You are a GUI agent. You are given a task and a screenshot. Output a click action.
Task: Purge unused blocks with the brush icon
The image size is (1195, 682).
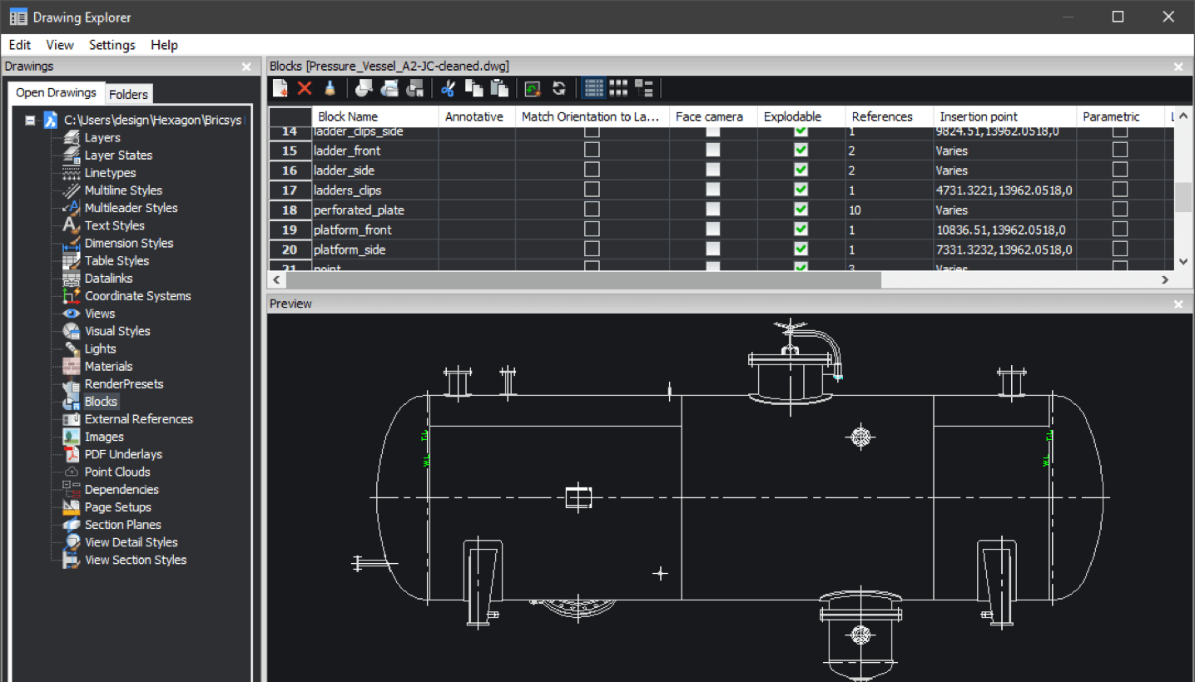[x=330, y=87]
